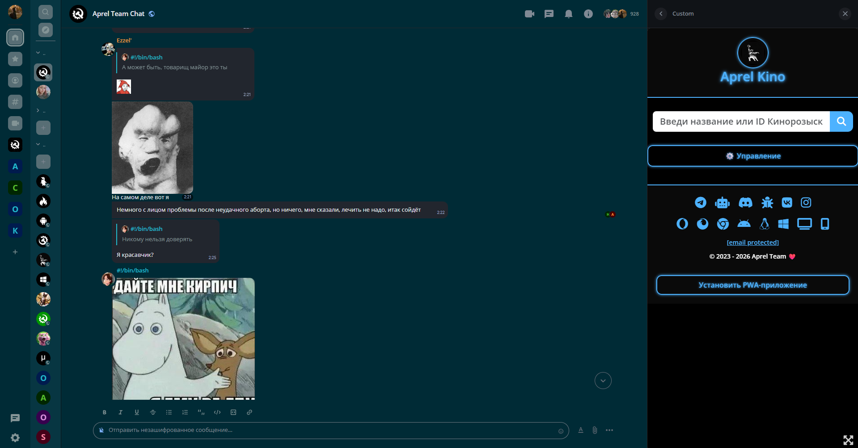The height and width of the screenshot is (448, 858).
Task: Apply italic formatting in composer
Action: click(x=121, y=412)
